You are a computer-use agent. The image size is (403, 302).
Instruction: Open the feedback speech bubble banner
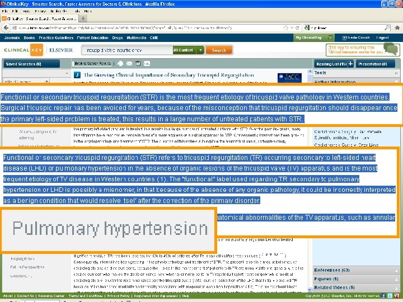point(363,50)
